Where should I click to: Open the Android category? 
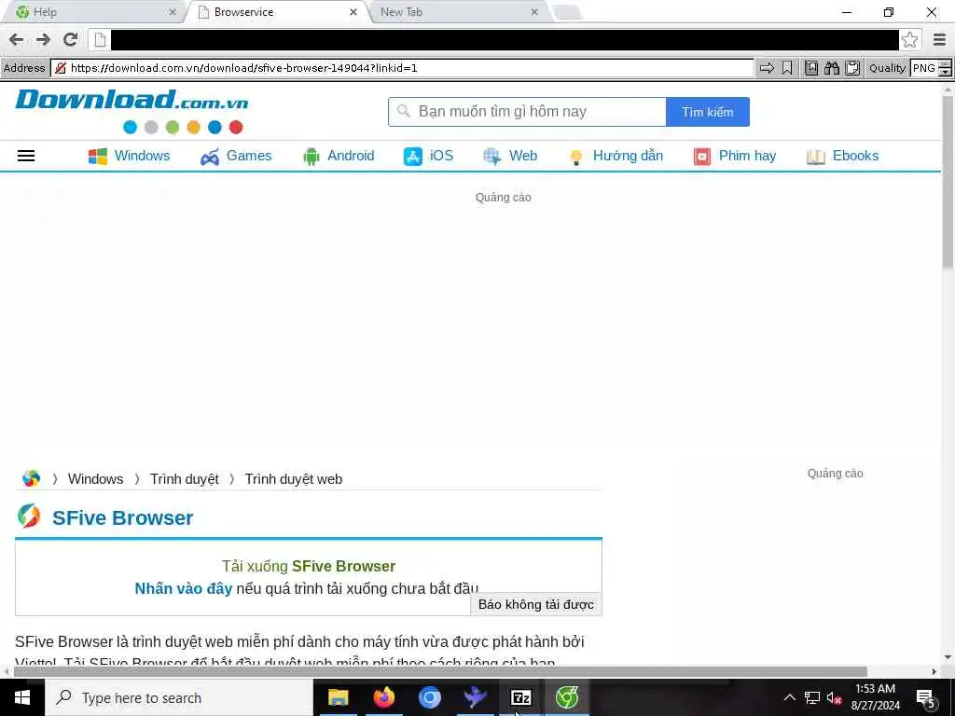[339, 156]
